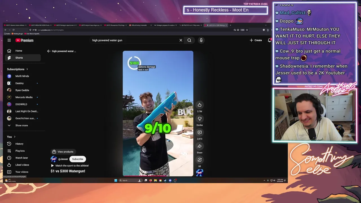Viewport: 361px width, 203px height.
Task: Click the browser address bar URL
Action: click(x=51, y=30)
